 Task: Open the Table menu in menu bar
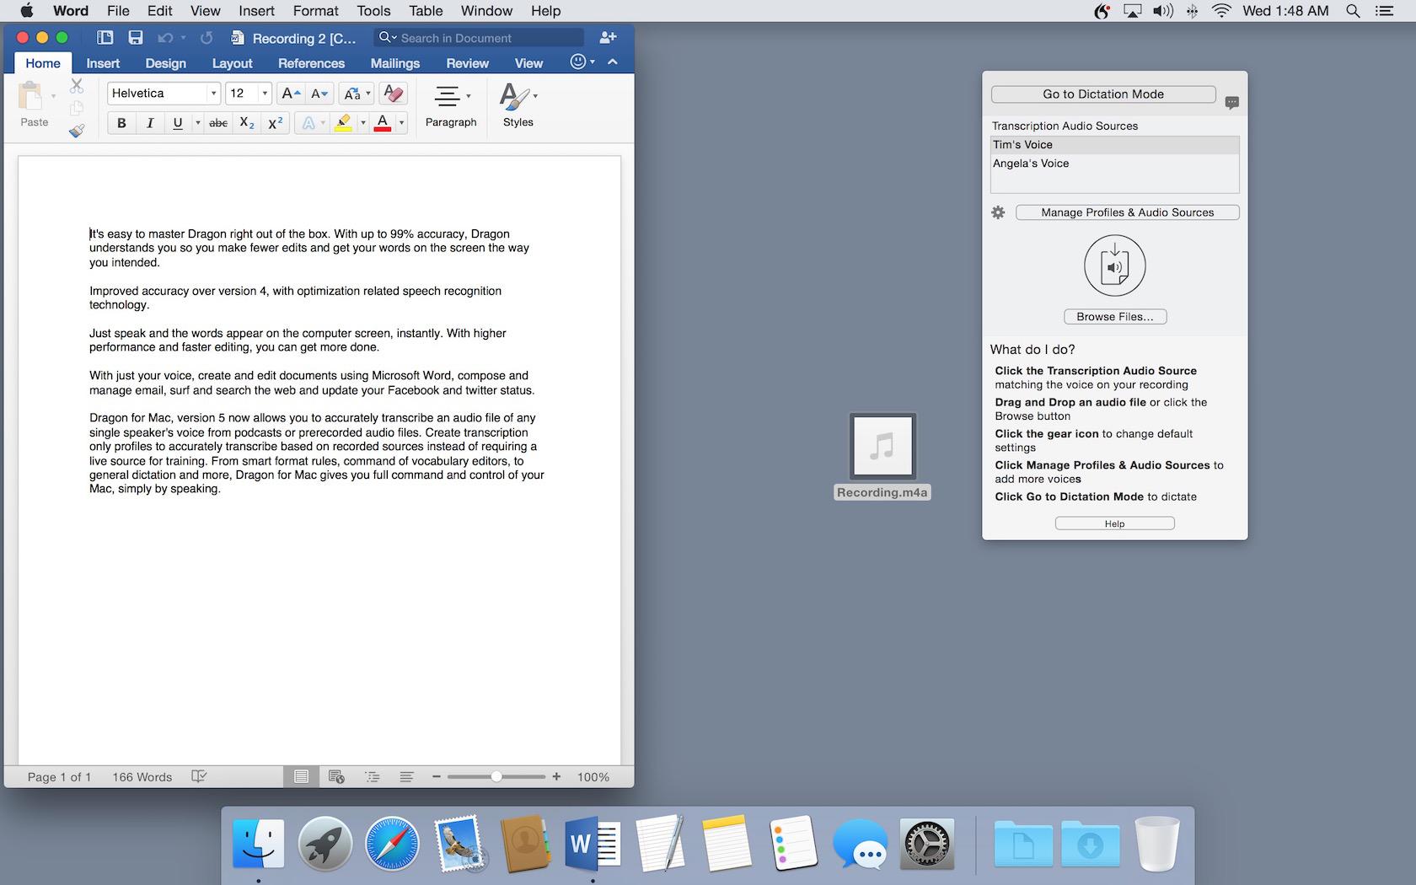tap(426, 11)
